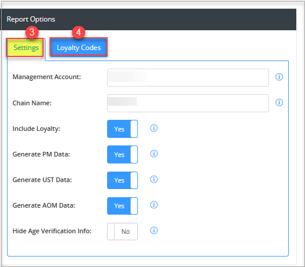Open info icon for Generate UST Data
Viewport: 305px width, 267px height.
(x=154, y=179)
